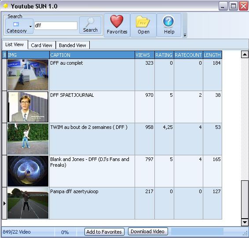Expand the toolbar options chevron
249x238 pixels.
click(185, 35)
